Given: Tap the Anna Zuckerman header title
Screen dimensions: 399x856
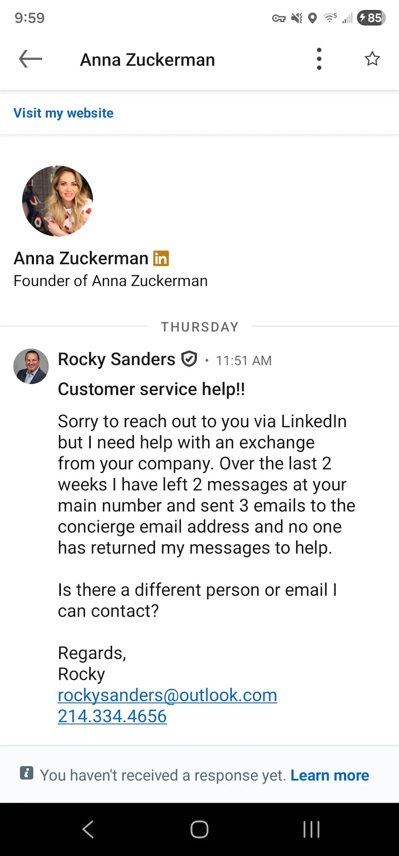Looking at the screenshot, I should coord(147,60).
